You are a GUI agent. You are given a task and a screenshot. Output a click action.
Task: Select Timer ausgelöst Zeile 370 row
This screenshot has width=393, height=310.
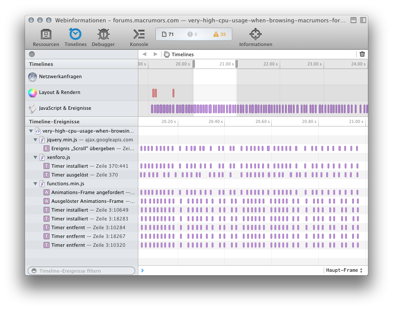[x=82, y=175]
